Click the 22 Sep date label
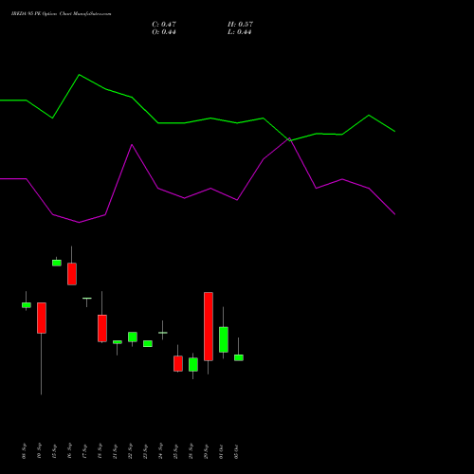474x474 pixels. coord(131,451)
